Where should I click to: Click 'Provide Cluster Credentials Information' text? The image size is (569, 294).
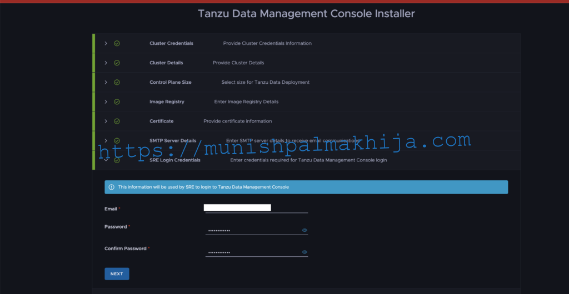click(x=267, y=43)
